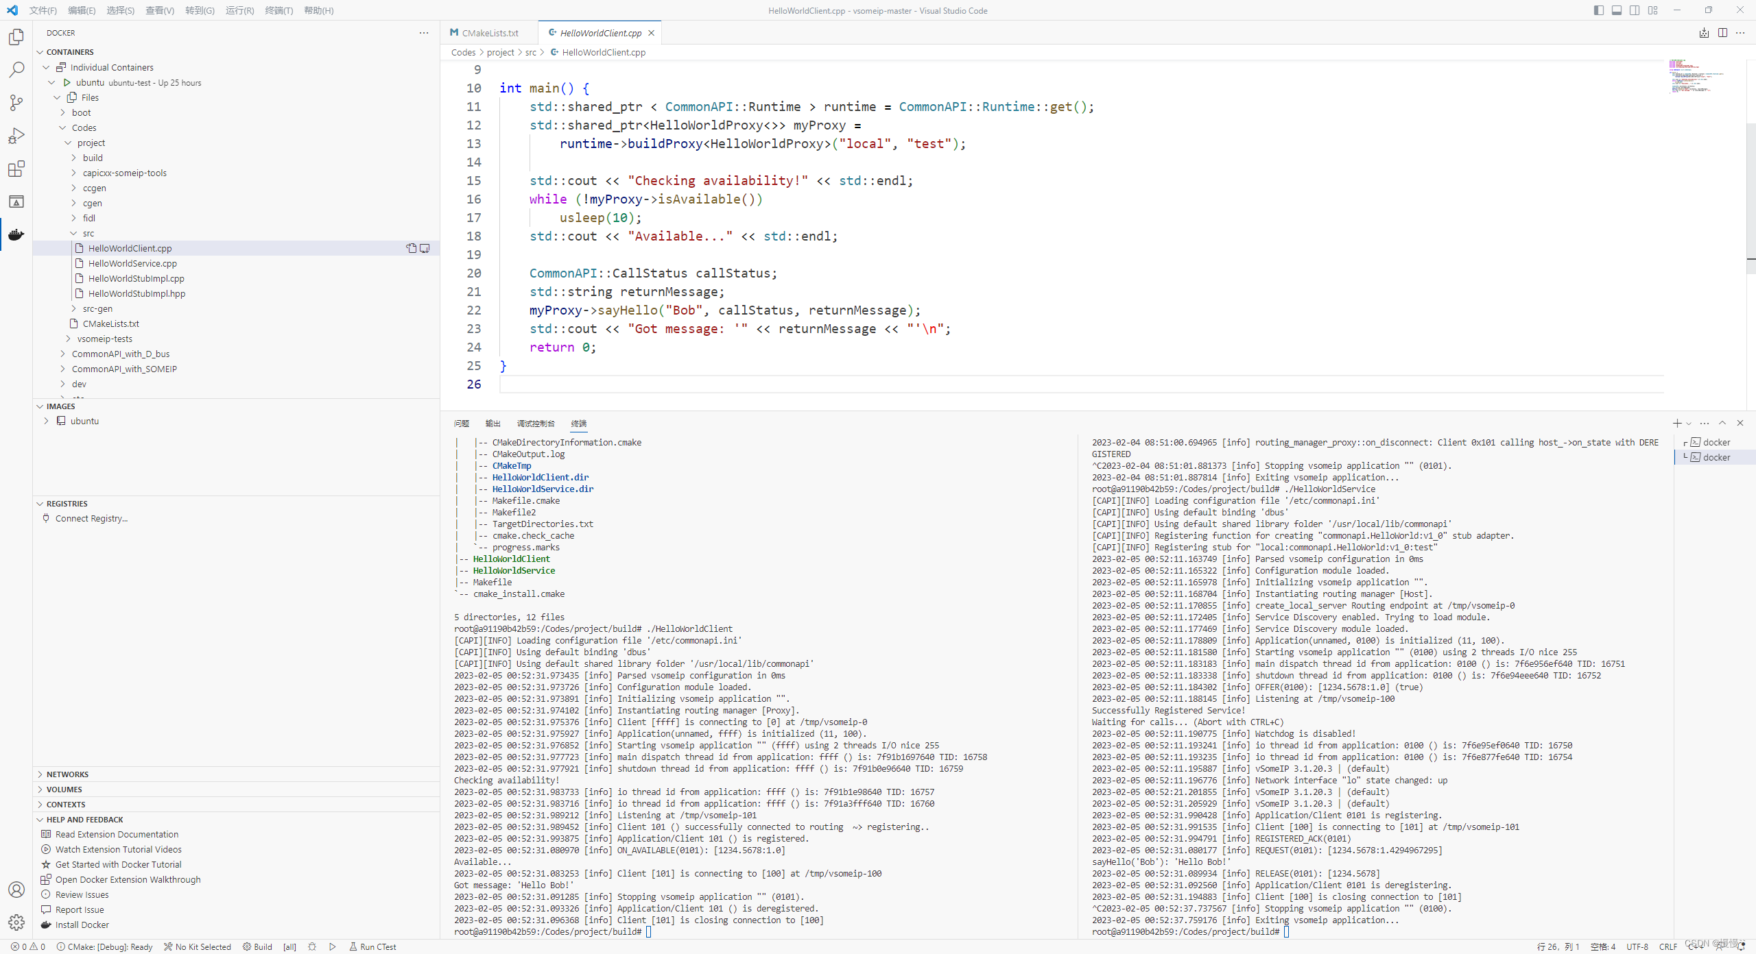Click the editor minimap preview
Screen dimensions: 1756x954
(1694, 75)
